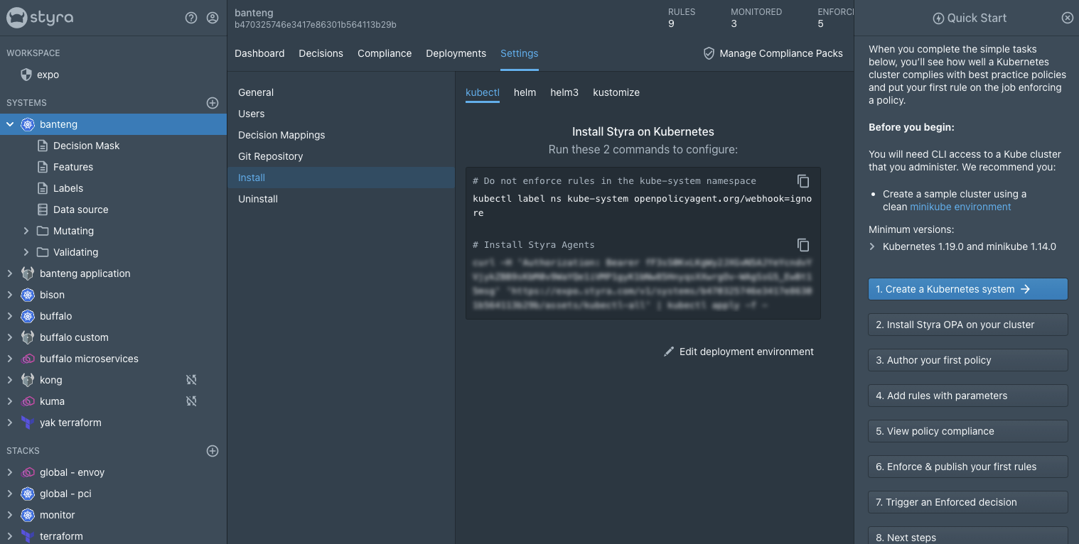Screen dimensions: 1079x544
Task: Click the expo workspace shield icon
Action: 26,75
